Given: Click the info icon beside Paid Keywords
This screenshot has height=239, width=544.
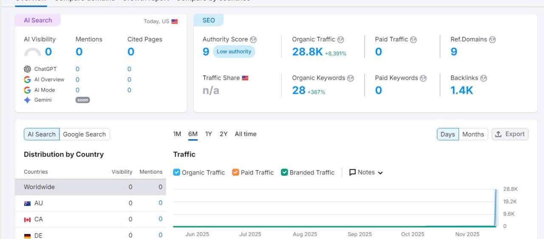Looking at the screenshot, I should tap(423, 78).
